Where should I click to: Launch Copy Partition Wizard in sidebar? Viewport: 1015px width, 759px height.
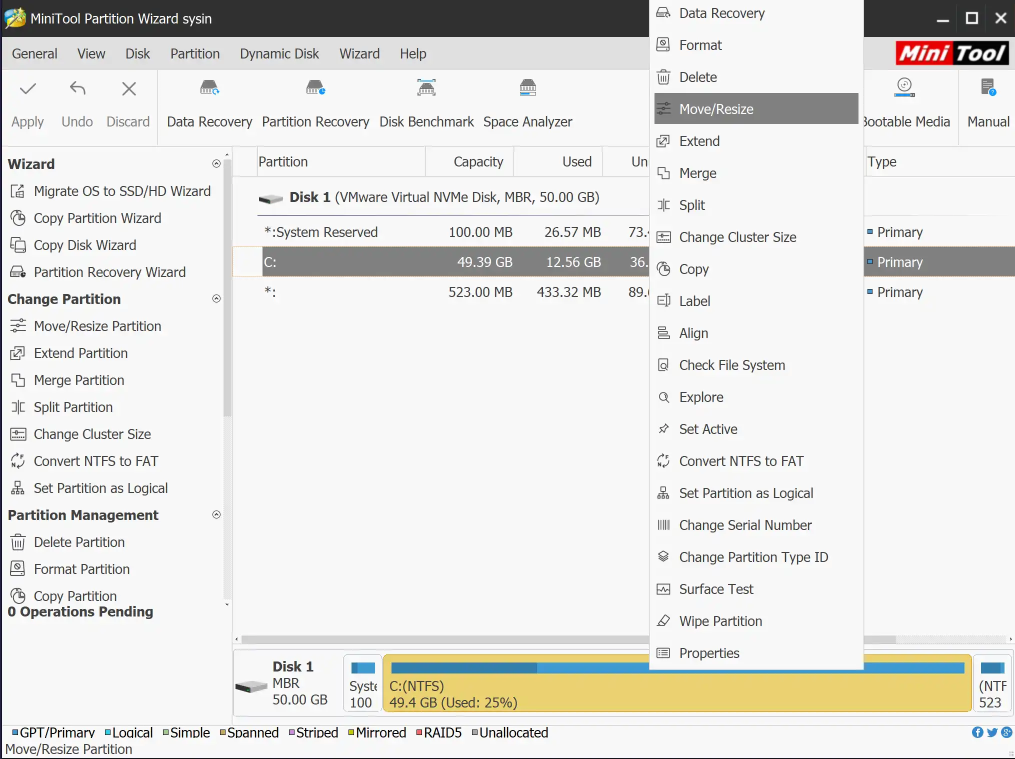pos(85,218)
